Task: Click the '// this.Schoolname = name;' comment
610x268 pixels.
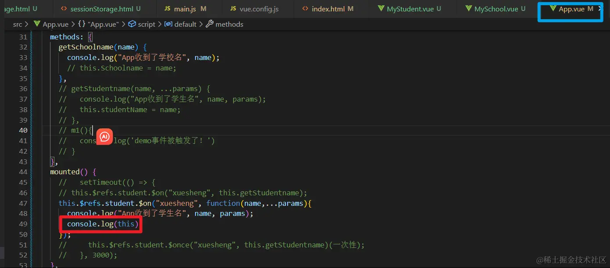Action: tap(121, 68)
